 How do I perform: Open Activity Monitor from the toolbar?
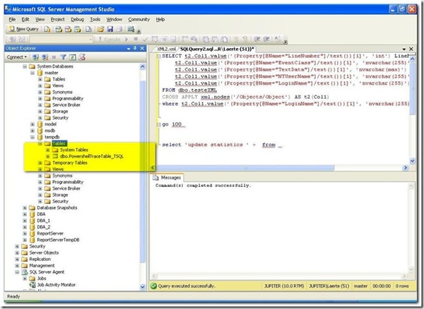(131, 29)
